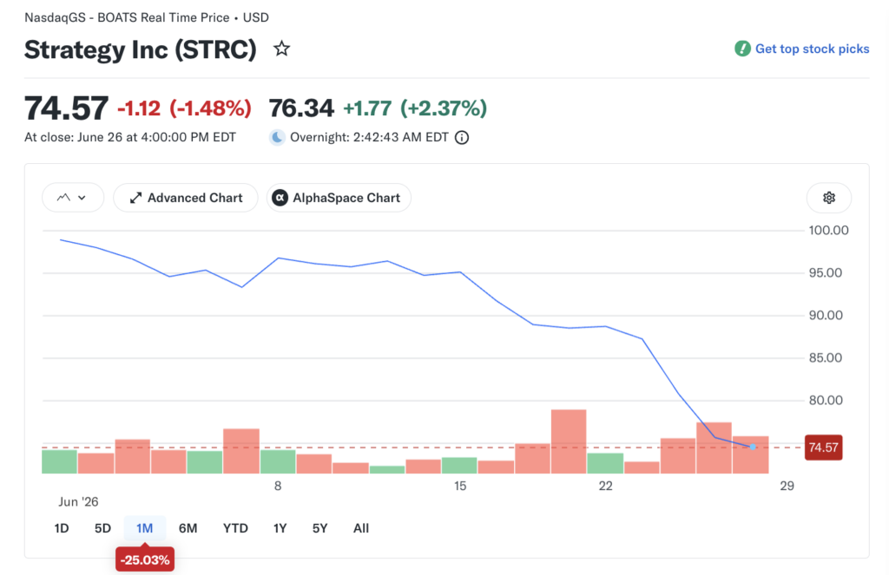Select the 1D time range
The height and width of the screenshot is (575, 889).
click(62, 528)
